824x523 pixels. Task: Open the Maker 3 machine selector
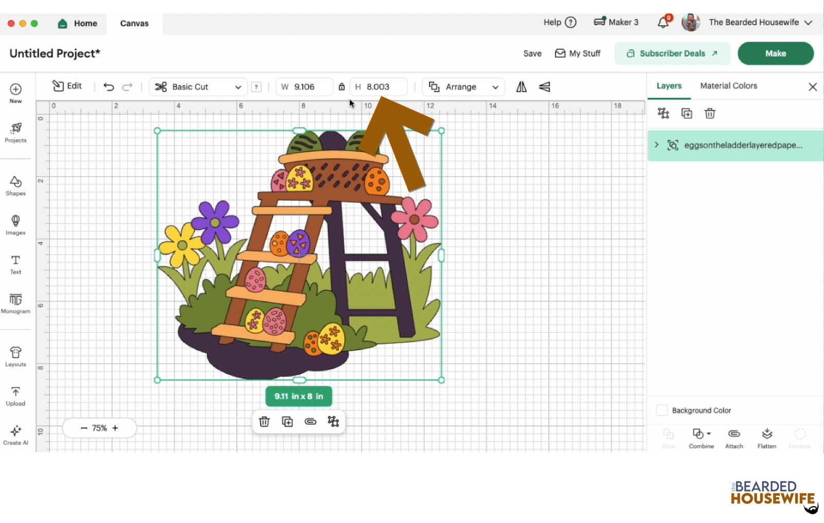point(616,22)
